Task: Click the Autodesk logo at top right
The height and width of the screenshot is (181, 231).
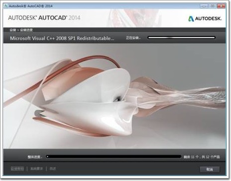Action: (205, 18)
